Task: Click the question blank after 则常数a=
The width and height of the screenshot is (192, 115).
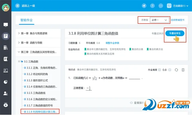Action: click(x=134, y=78)
